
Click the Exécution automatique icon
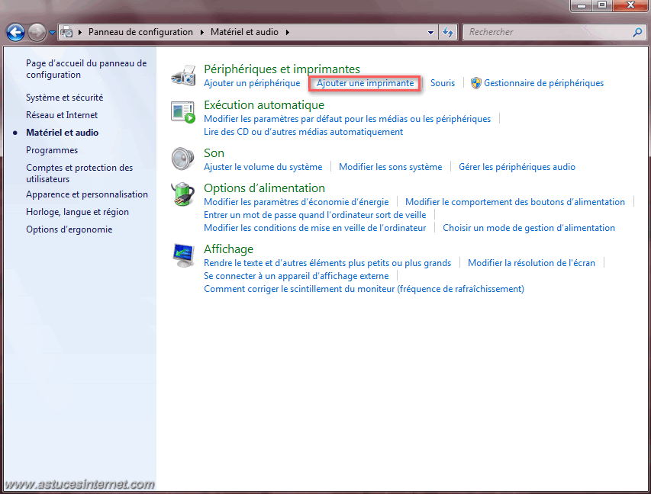(x=183, y=112)
